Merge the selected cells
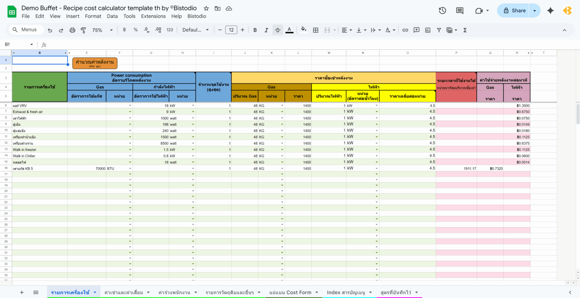Image resolution: width=580 pixels, height=298 pixels. coord(327,30)
